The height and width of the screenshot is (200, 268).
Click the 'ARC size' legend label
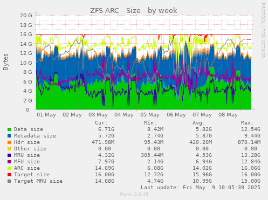(x=27, y=168)
